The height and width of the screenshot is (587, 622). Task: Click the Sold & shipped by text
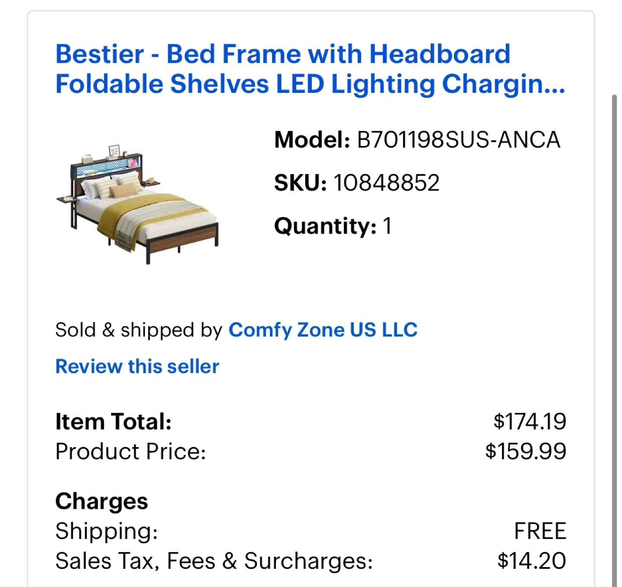point(138,330)
